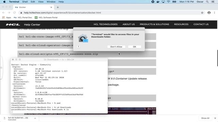
Task: Open the Apple menu
Action: 4,2
